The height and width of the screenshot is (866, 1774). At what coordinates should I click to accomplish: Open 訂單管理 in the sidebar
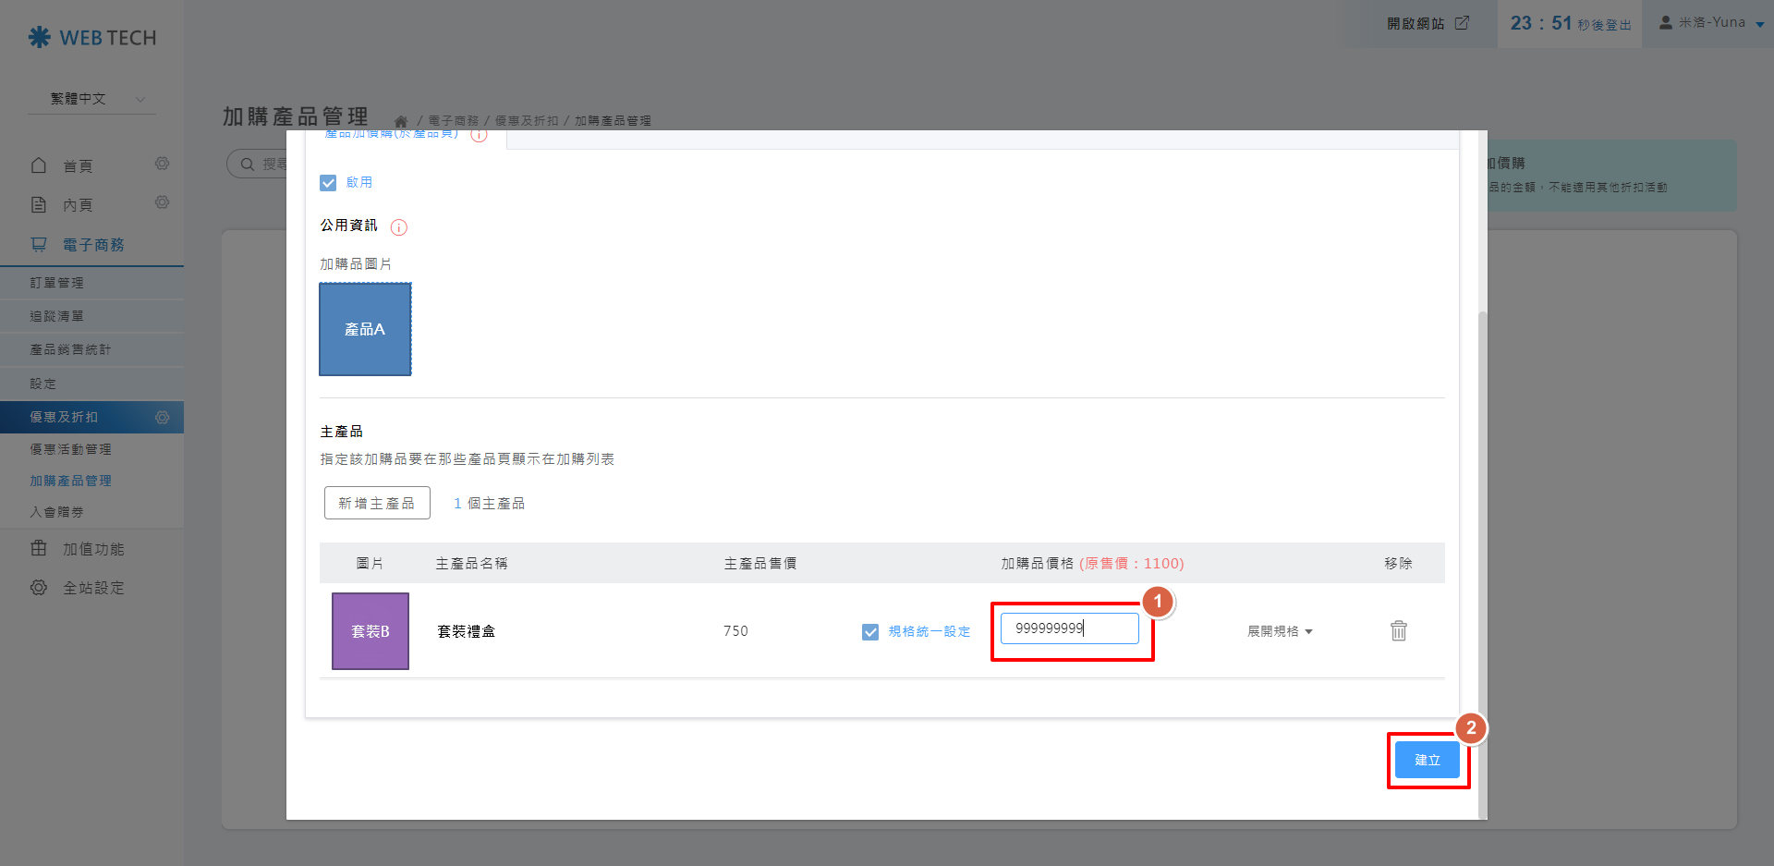[x=57, y=283]
